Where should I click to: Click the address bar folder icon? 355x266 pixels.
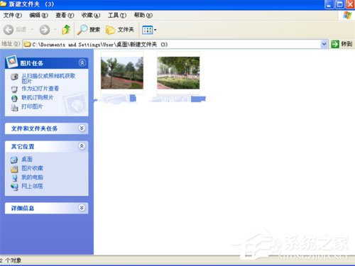click(x=28, y=44)
